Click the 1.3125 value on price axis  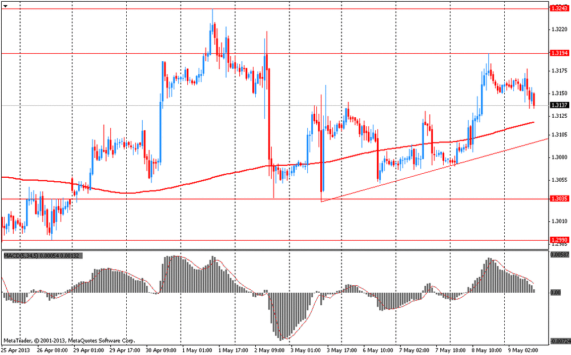tap(560, 116)
